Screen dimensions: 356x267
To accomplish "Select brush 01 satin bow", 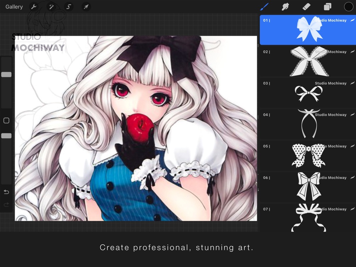I will click(x=308, y=30).
